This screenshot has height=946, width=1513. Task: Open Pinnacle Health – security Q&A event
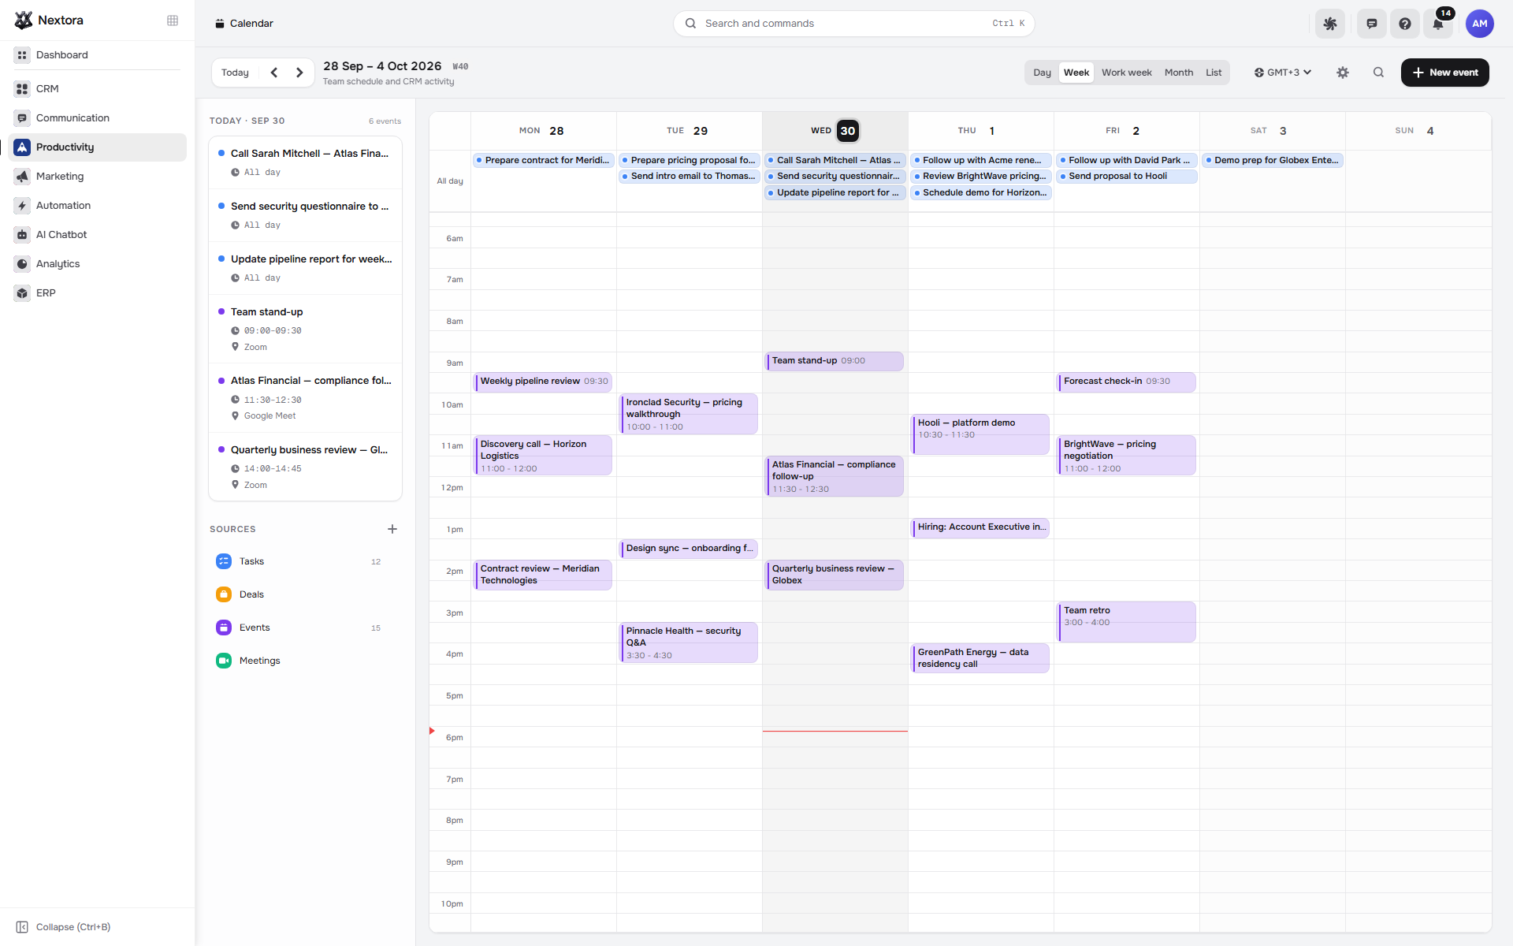(688, 642)
